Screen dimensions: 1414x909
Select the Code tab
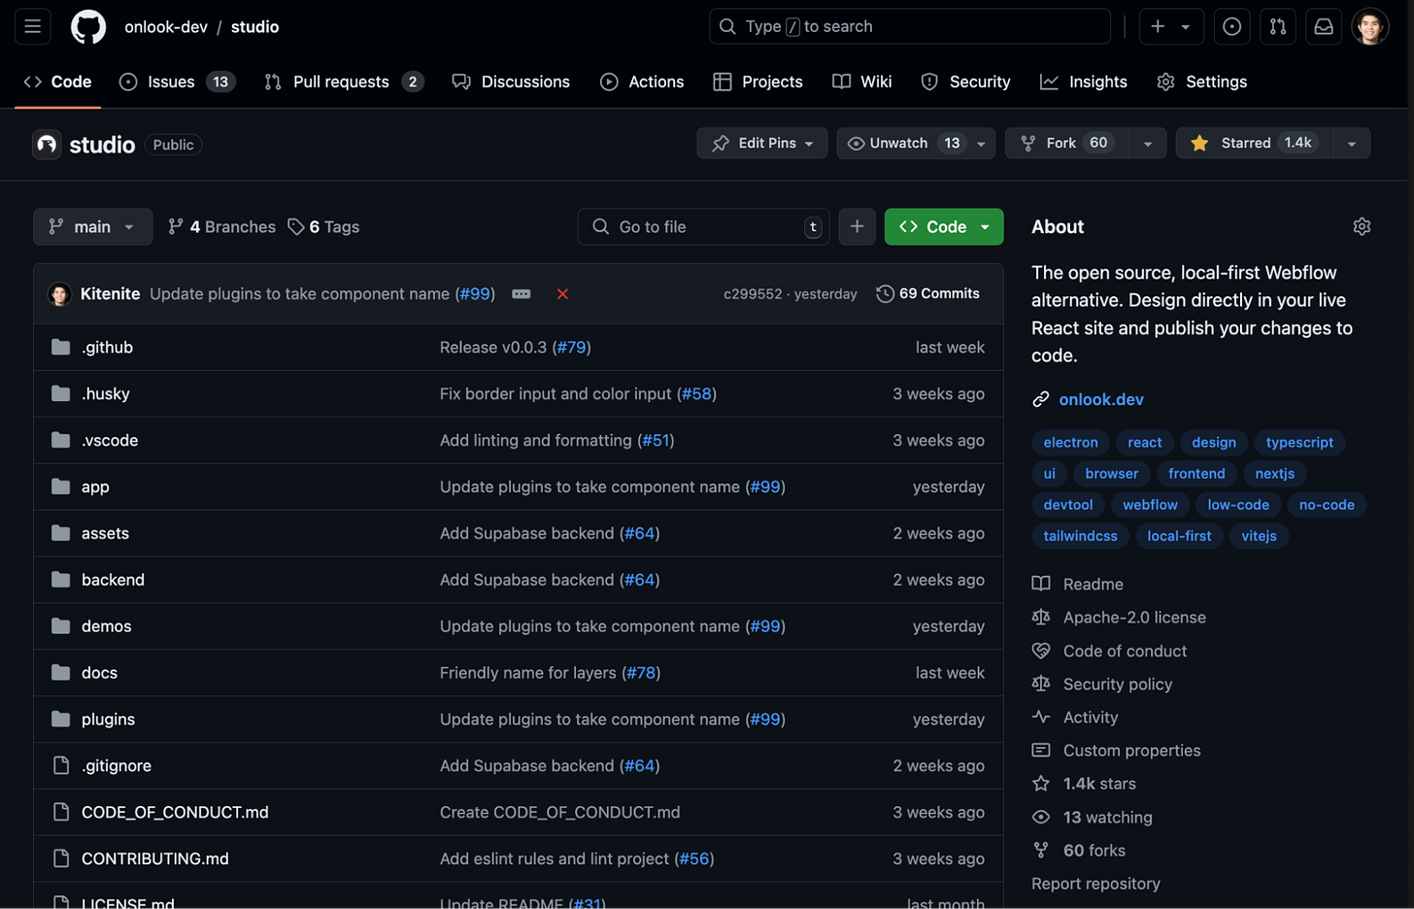click(57, 82)
